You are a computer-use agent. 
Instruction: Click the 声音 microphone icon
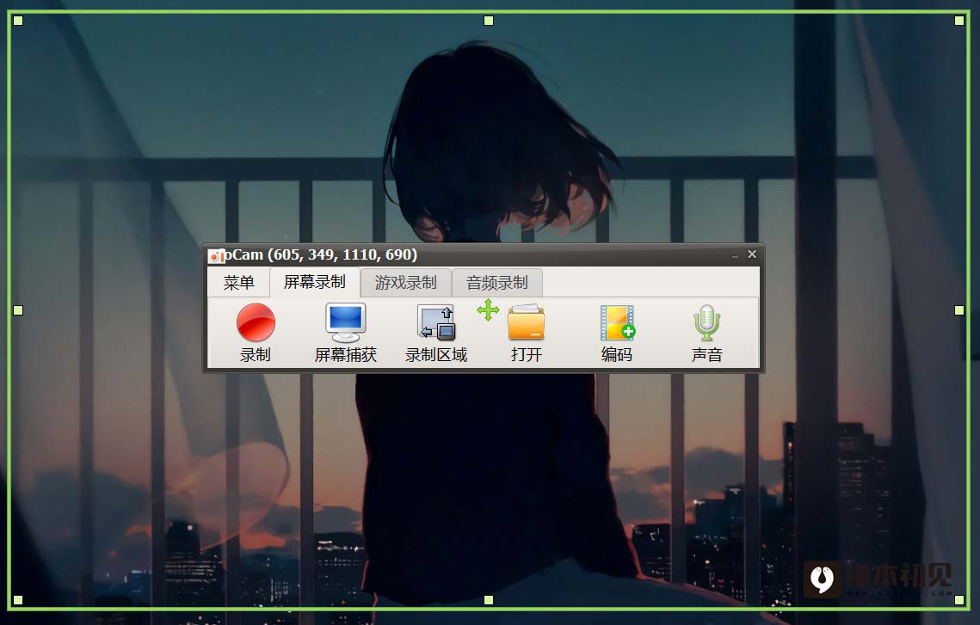(707, 322)
